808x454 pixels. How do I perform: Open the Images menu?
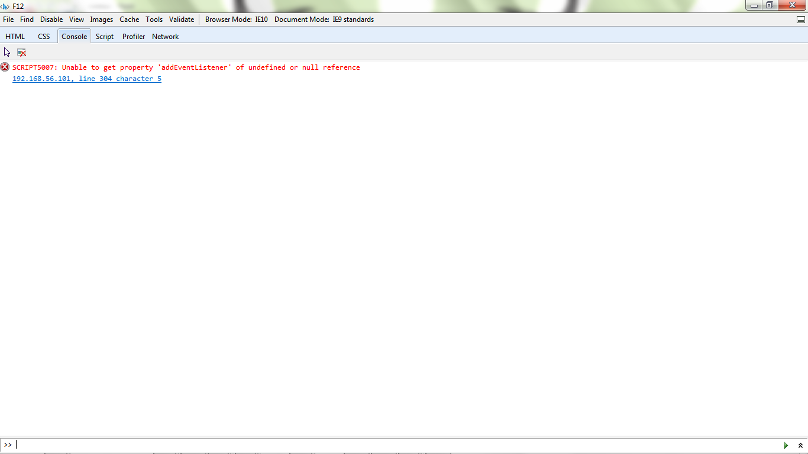click(x=102, y=20)
